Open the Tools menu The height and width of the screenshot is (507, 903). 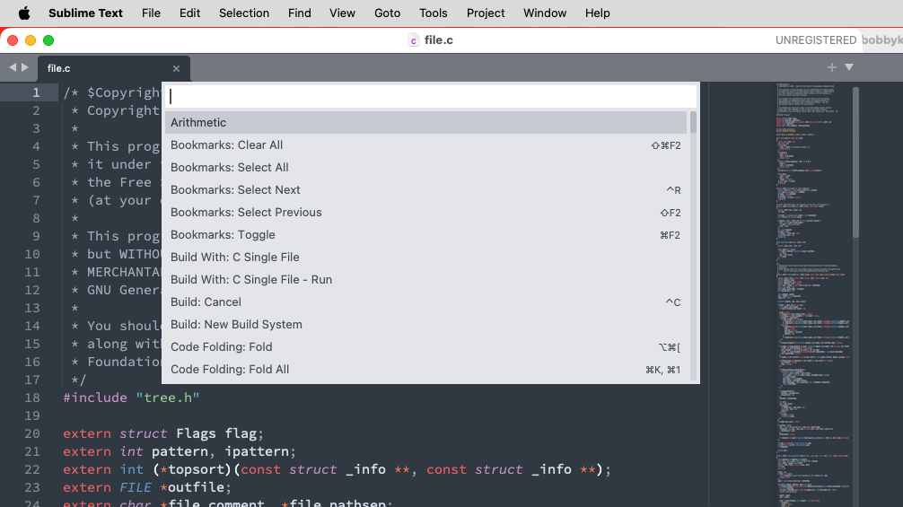(433, 13)
